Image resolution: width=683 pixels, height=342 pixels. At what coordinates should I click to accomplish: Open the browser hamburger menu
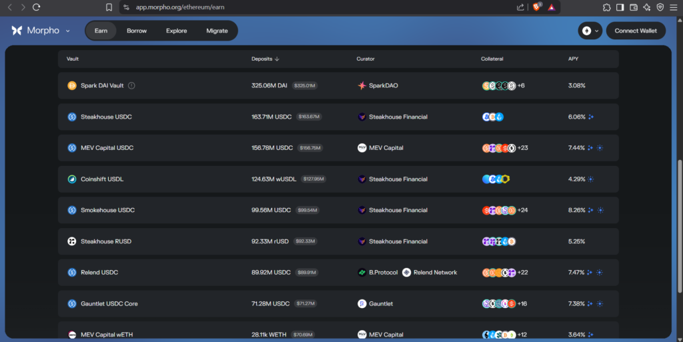674,7
